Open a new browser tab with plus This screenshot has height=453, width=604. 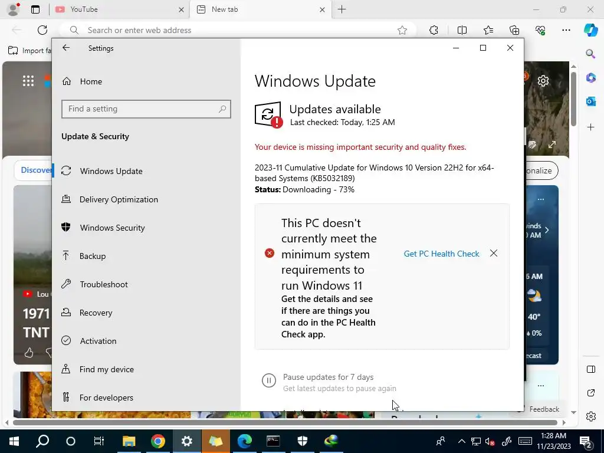342,9
